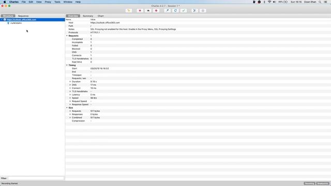Click the SSL Proxying not enabled notes text
The width and height of the screenshot is (331, 186).
pyautogui.click(x=133, y=29)
